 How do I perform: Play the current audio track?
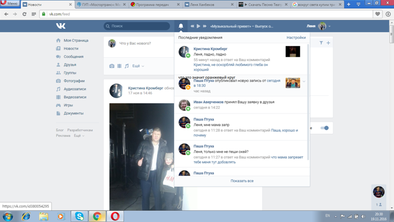point(198,26)
